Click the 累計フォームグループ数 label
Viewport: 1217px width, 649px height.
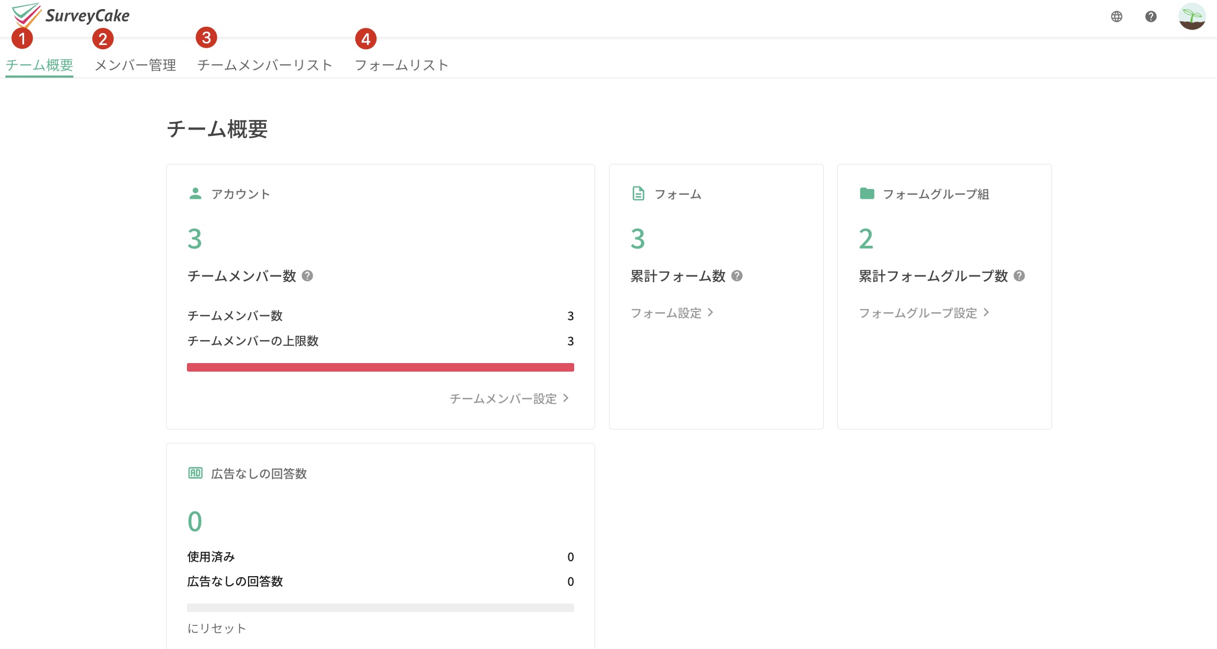(933, 276)
